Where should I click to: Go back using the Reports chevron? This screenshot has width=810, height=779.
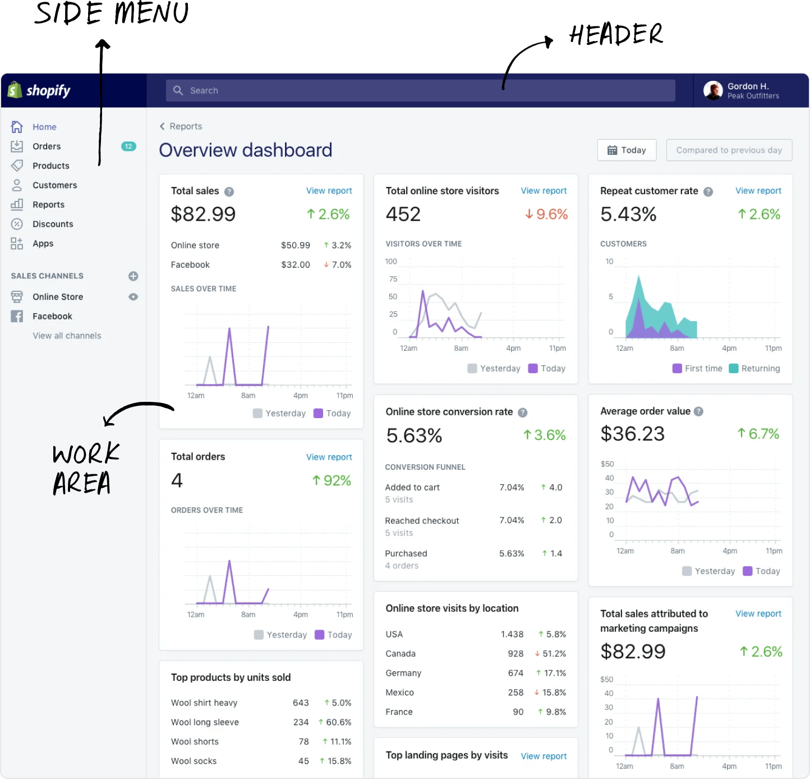pos(162,126)
